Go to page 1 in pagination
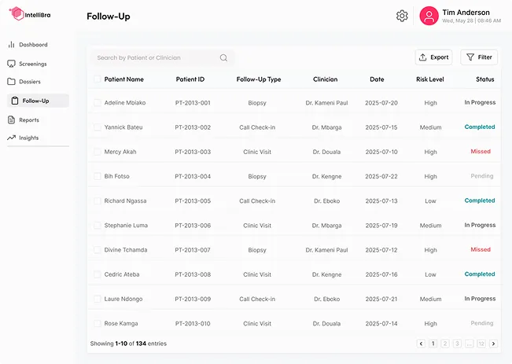The width and height of the screenshot is (512, 364). [x=433, y=344]
